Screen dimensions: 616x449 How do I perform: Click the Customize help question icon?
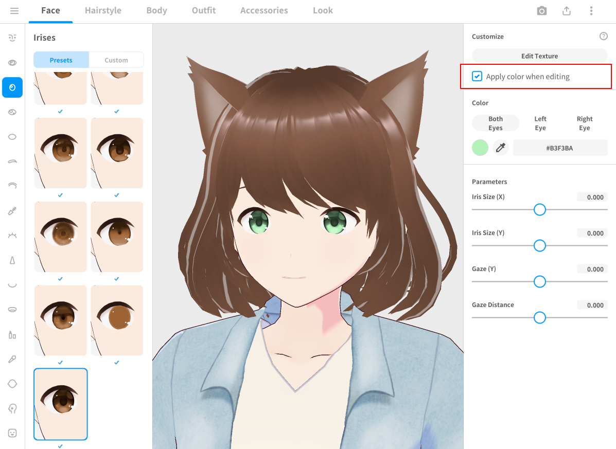tap(604, 37)
